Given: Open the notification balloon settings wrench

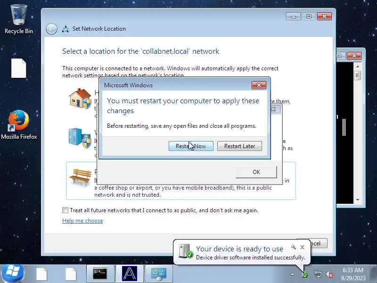Looking at the screenshot, I should click(x=293, y=247).
